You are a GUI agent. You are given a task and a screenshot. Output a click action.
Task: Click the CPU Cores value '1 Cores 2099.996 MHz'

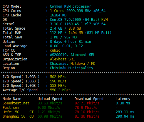point(71,11)
